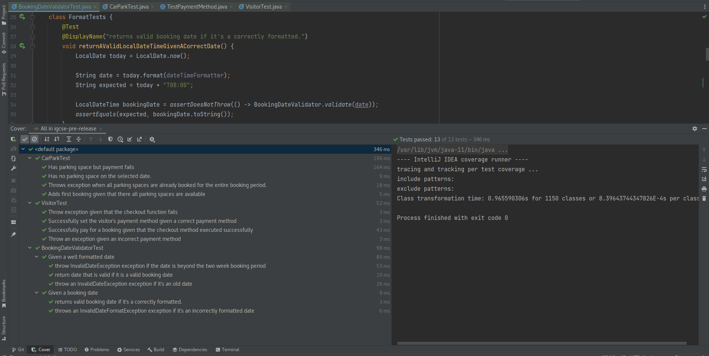Click the Import Tests icon
Screen dimensions: 709x356
click(130, 139)
